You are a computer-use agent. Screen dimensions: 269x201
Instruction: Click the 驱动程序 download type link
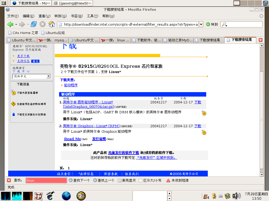(x=71, y=85)
